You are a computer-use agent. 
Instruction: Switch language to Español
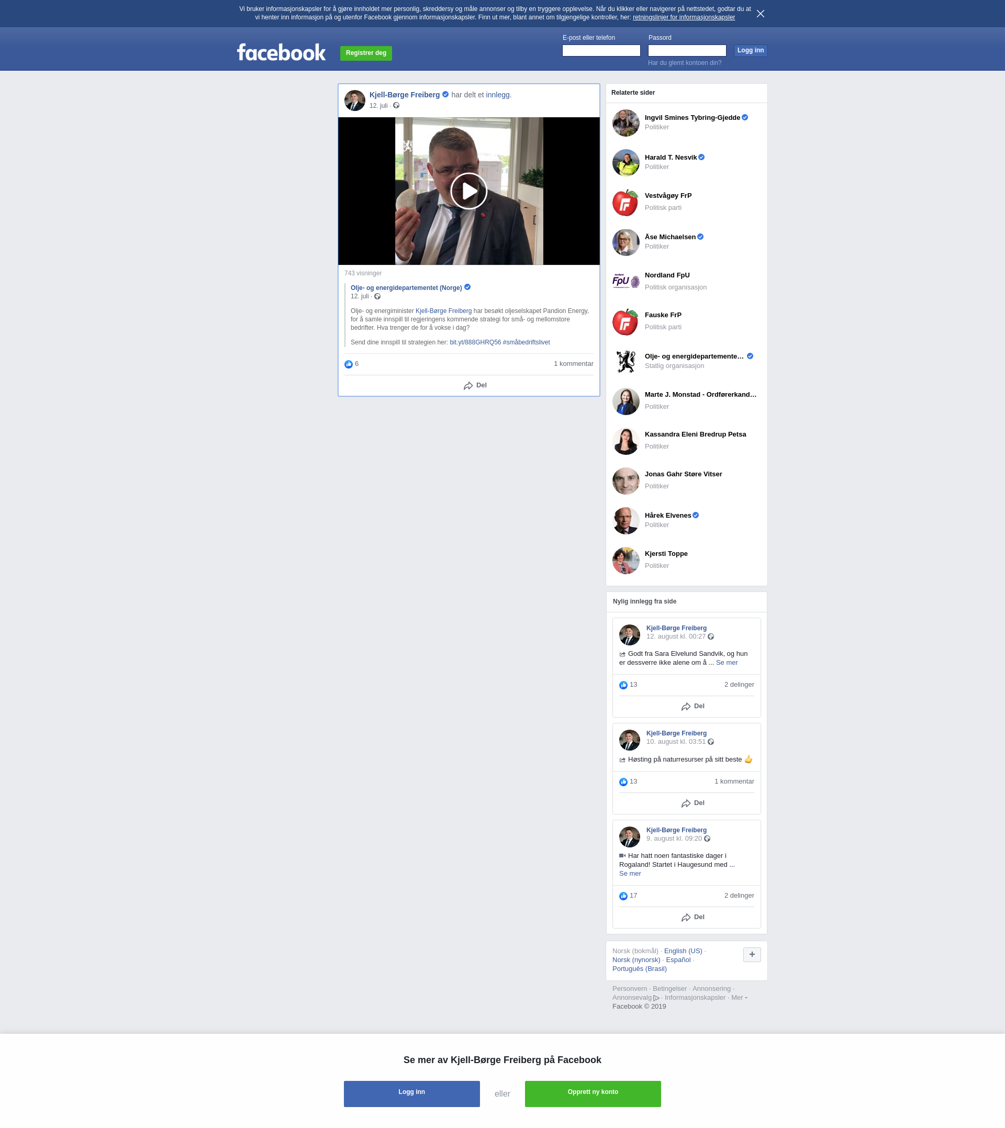[677, 959]
